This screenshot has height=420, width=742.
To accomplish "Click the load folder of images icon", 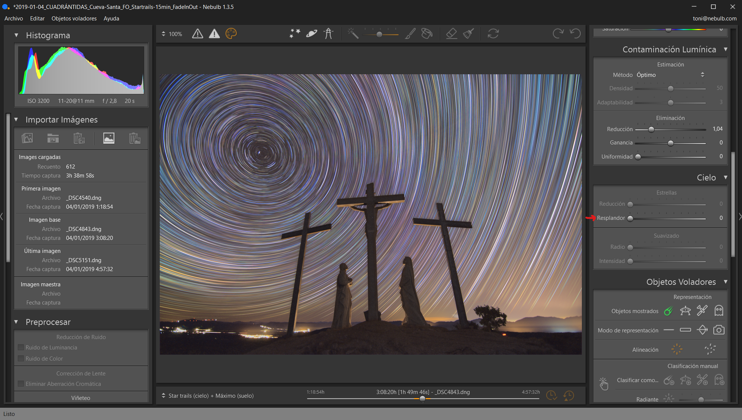I will (53, 138).
